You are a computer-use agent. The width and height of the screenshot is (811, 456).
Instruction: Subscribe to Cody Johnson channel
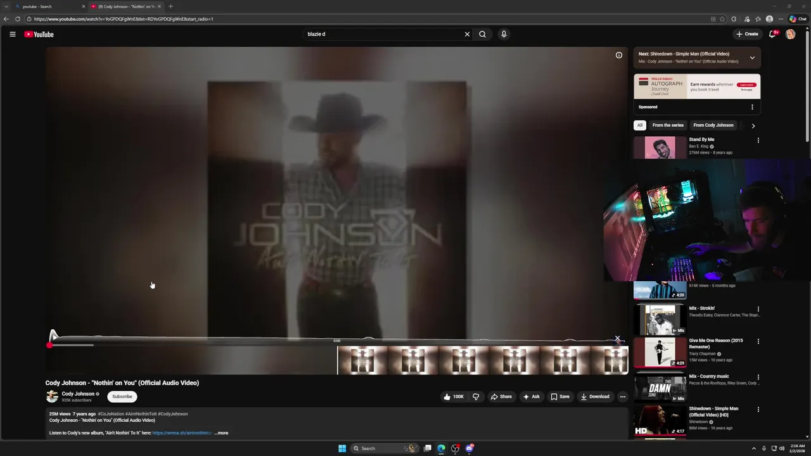coord(122,396)
